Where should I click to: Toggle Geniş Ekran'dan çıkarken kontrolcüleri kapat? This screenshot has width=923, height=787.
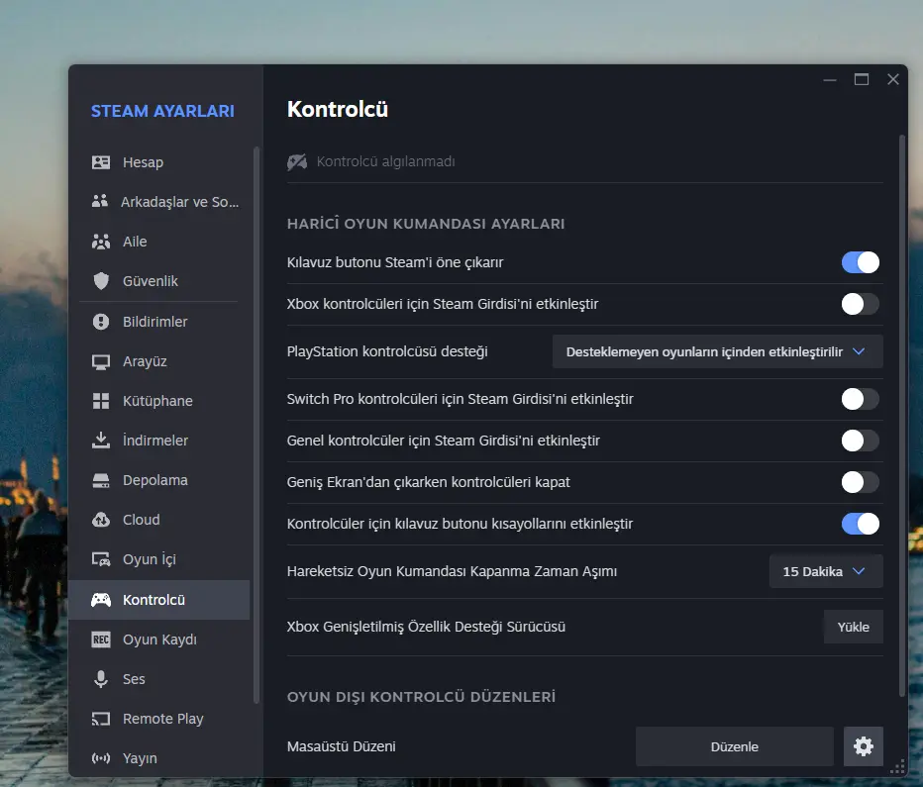click(x=860, y=482)
